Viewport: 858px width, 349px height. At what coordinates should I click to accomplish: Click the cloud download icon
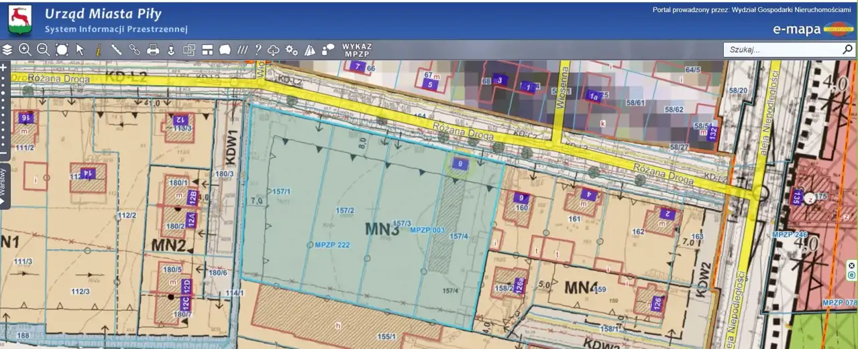point(274,50)
